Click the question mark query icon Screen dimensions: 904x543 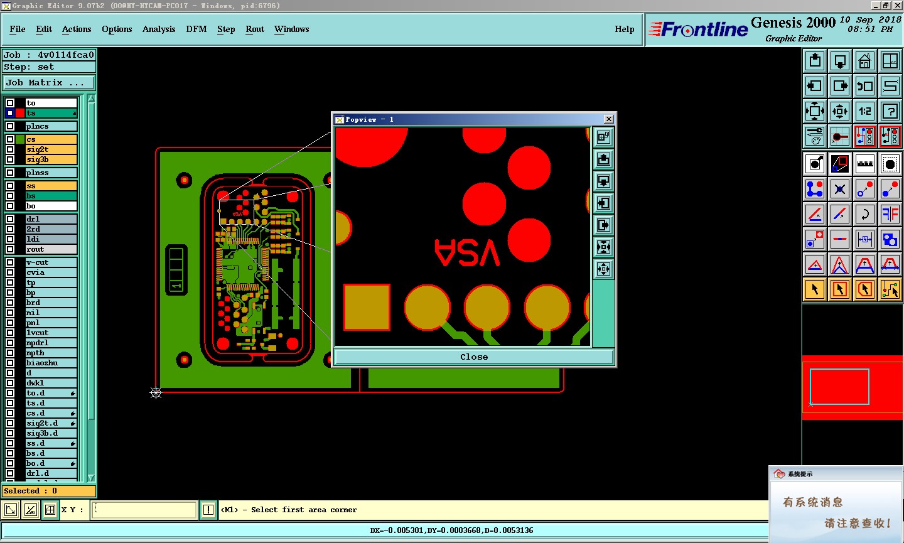(890, 111)
